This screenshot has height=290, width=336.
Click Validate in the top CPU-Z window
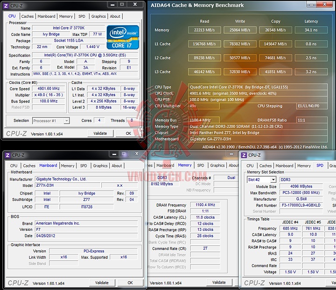[x=100, y=133]
